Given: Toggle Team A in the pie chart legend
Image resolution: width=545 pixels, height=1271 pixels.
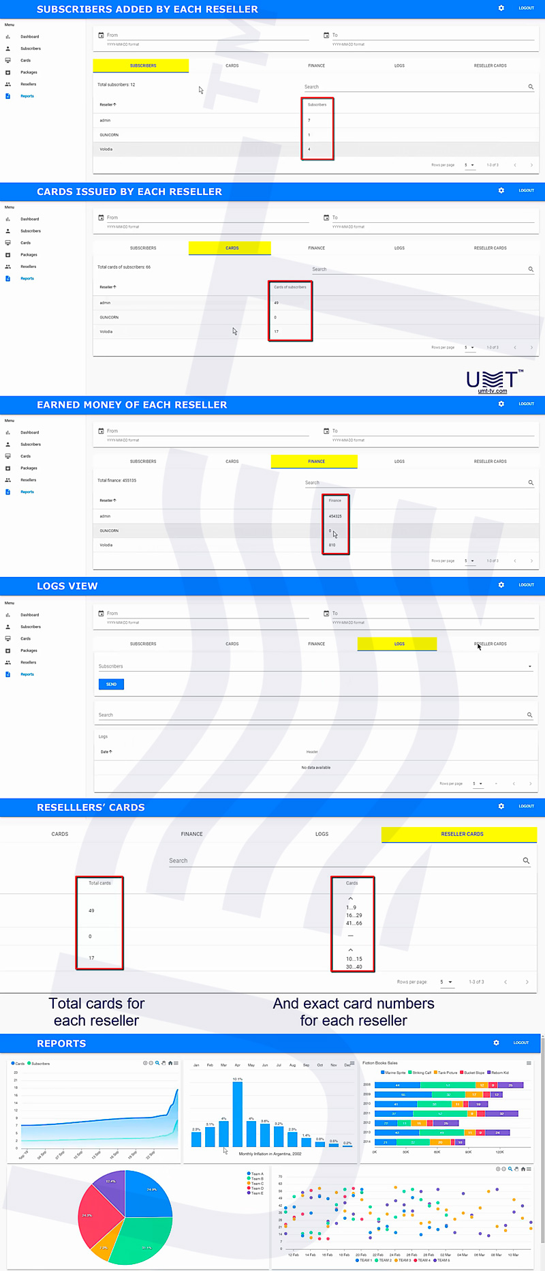Looking at the screenshot, I should click(255, 1174).
